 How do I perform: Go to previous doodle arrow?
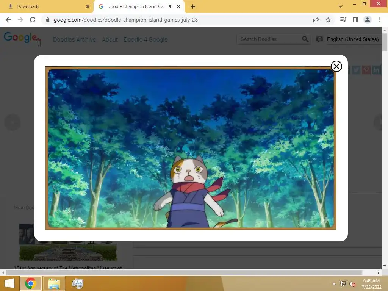coord(12,122)
